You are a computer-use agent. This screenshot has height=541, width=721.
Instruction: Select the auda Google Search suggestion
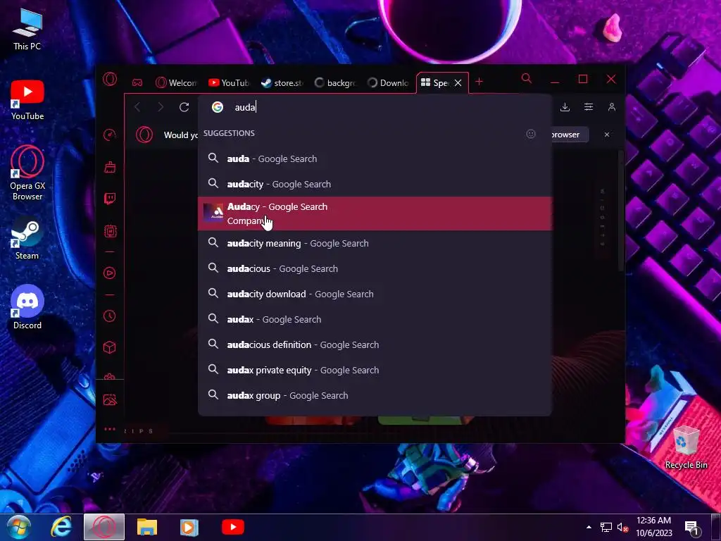pos(375,158)
